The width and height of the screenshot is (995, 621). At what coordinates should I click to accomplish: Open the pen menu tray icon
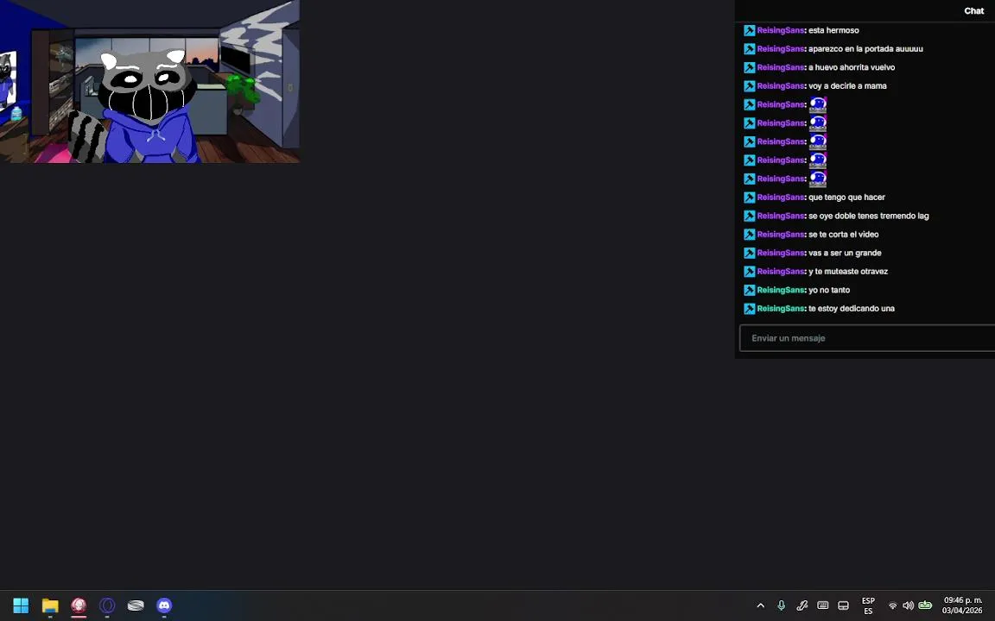[x=802, y=605]
